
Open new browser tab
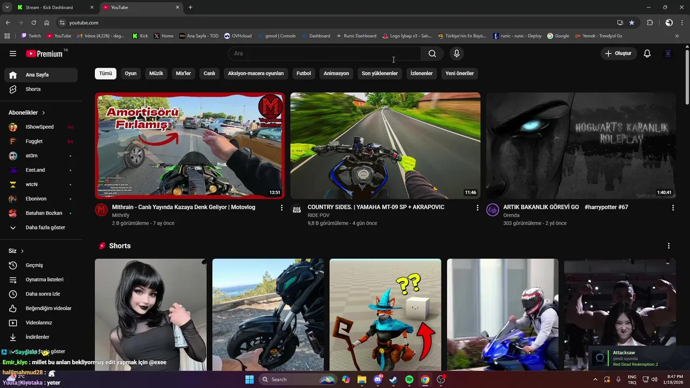click(x=190, y=8)
